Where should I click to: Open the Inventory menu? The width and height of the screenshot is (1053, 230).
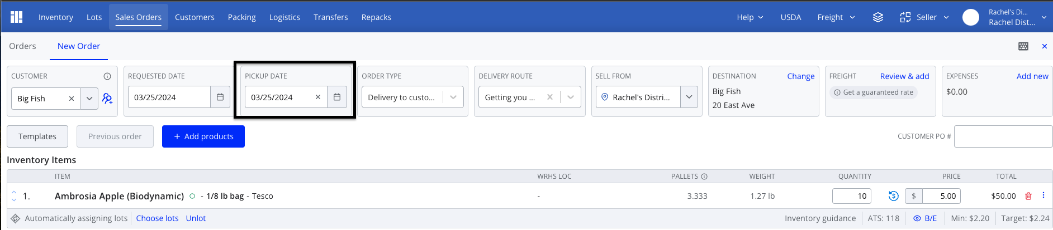click(x=56, y=17)
